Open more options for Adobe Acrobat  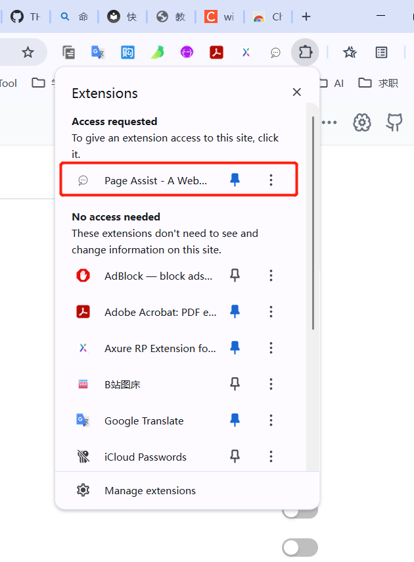pos(271,312)
